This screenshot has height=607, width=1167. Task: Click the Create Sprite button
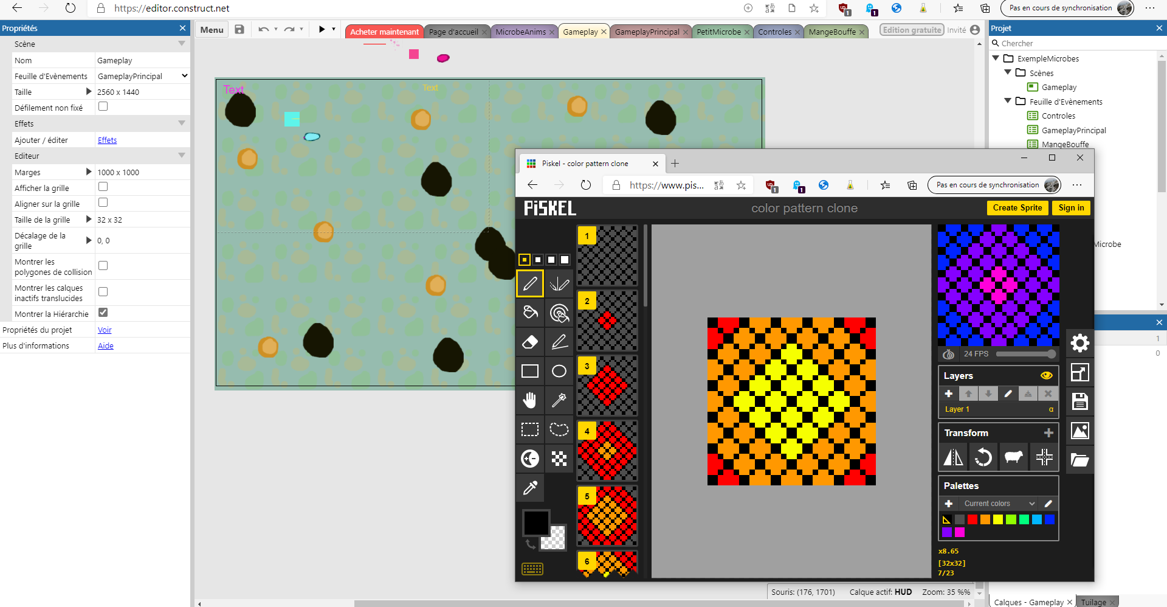point(1017,208)
